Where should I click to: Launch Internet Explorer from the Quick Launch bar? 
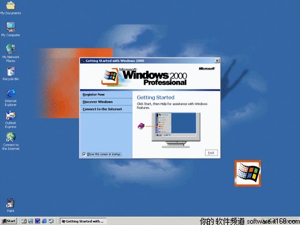click(44, 221)
